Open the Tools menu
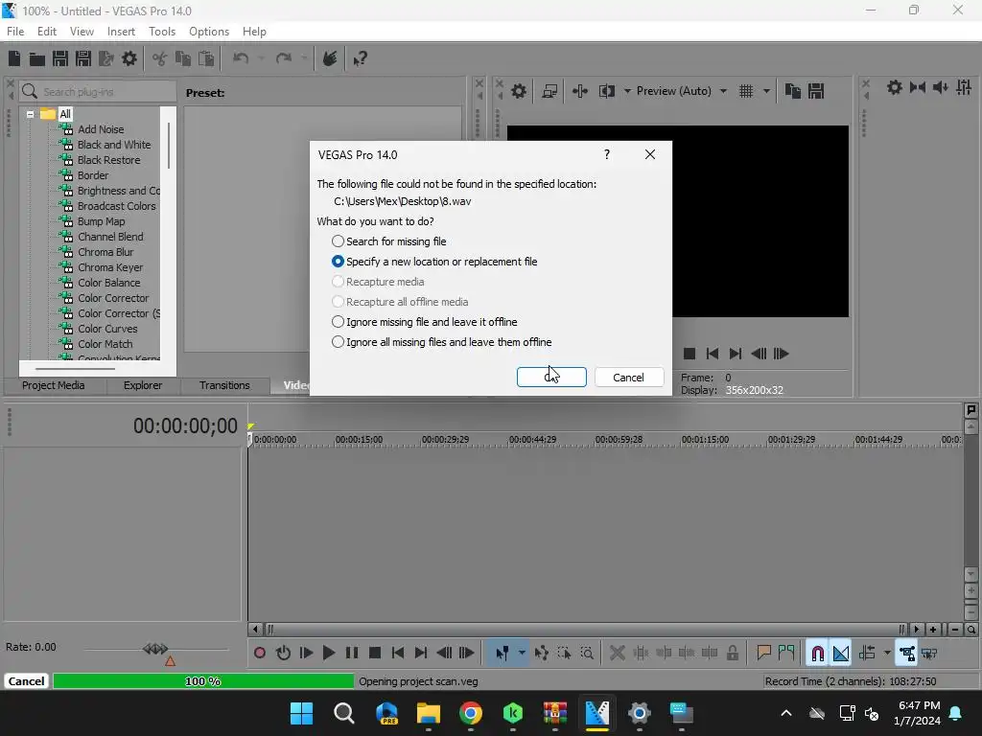 (x=162, y=32)
